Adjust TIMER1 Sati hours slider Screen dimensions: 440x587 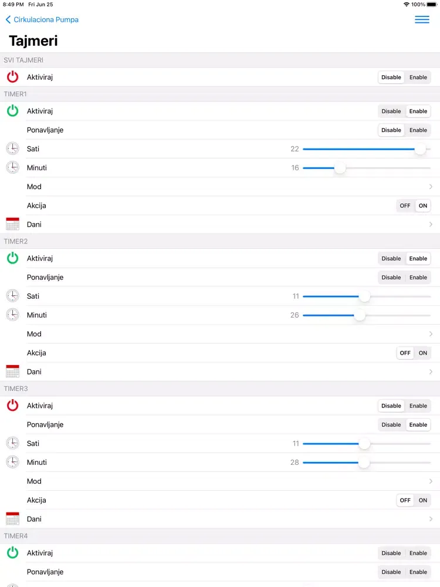point(367,149)
